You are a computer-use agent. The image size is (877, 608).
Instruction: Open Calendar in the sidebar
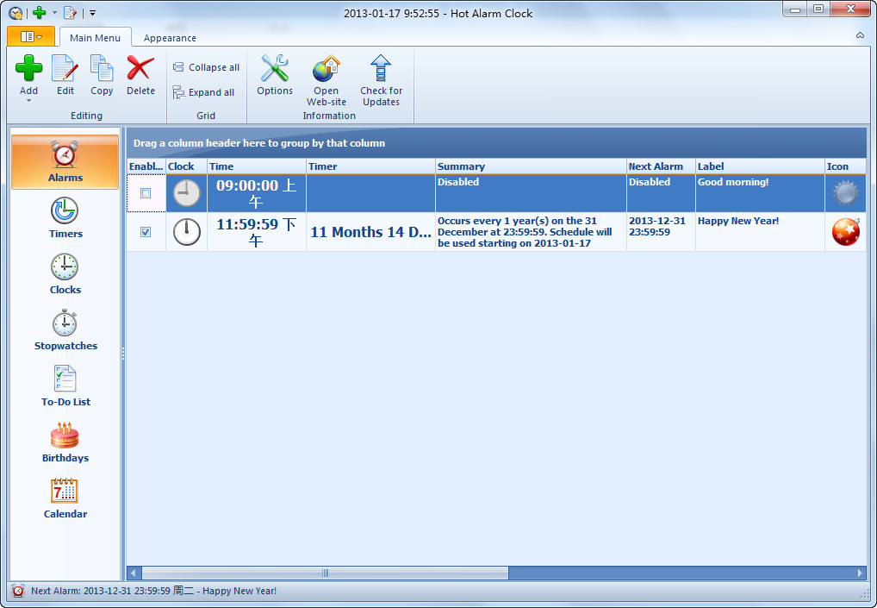point(65,498)
